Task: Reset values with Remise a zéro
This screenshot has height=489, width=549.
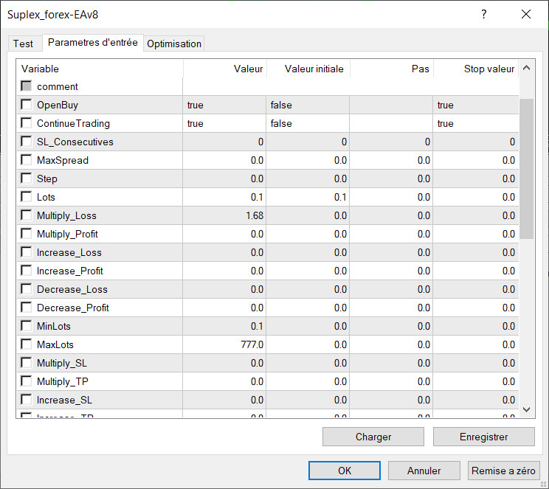Action: 504,471
